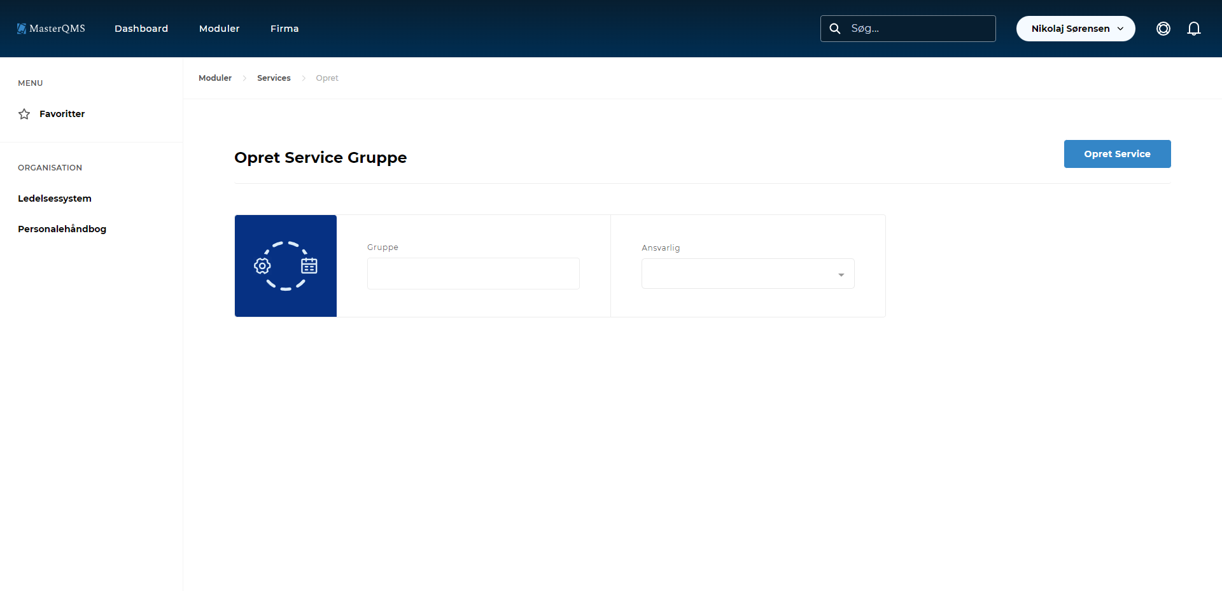Click the MasterQMS logo
The width and height of the screenshot is (1222, 591).
[51, 28]
